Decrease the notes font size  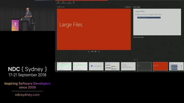pos(137,60)
